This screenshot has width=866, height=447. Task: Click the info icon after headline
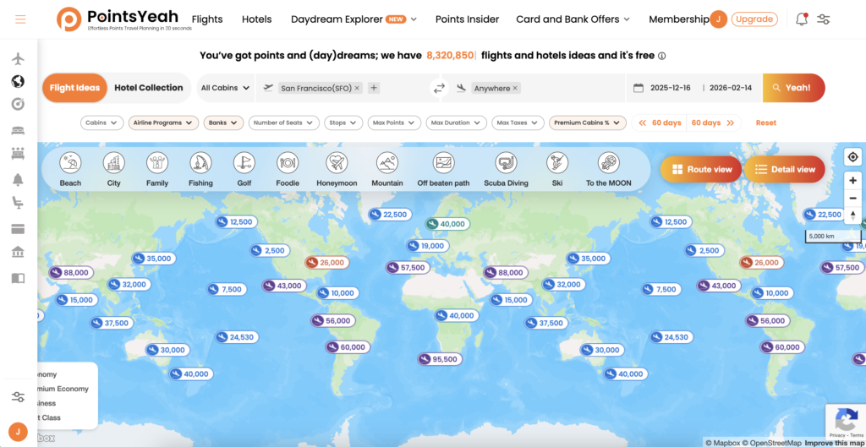click(x=661, y=56)
